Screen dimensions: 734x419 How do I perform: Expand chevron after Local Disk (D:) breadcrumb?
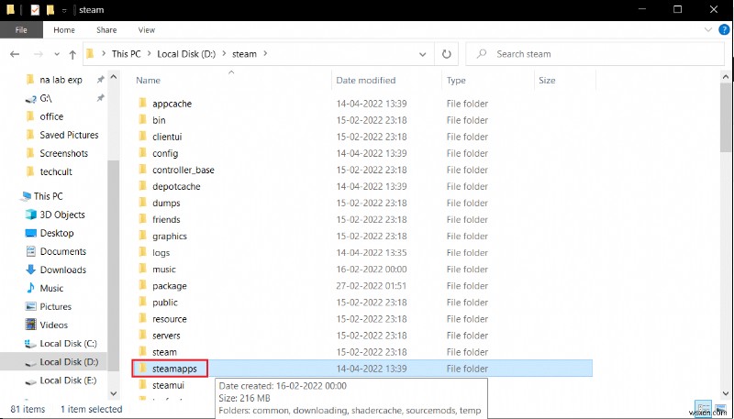(x=224, y=54)
